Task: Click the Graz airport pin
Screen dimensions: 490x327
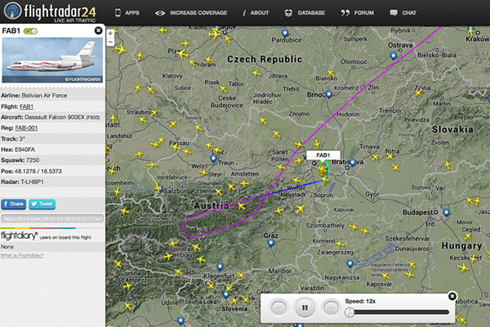Action: 271,243
